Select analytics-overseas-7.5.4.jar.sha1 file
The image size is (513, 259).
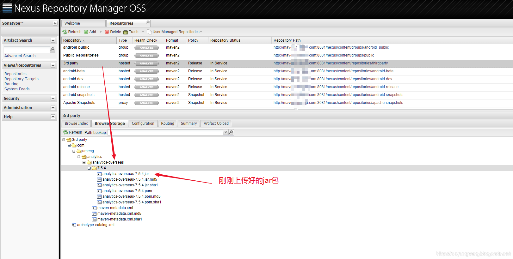pos(130,185)
